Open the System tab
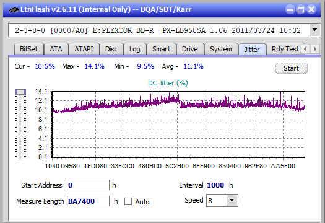The width and height of the screenshot is (325, 223). 221,49
